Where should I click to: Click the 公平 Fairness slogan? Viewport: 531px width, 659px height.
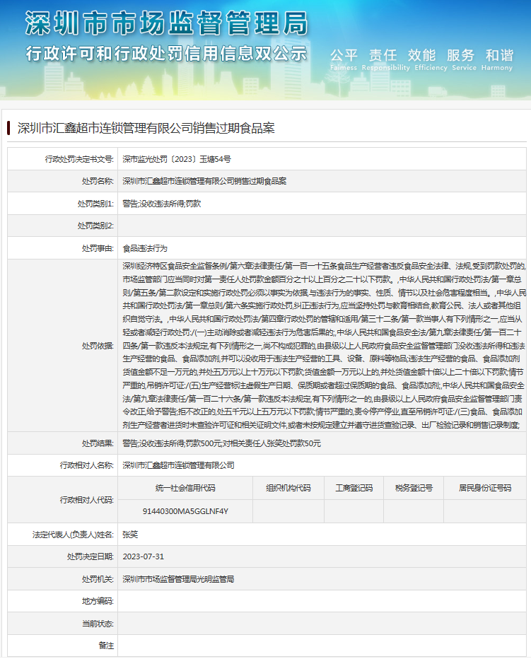[344, 59]
